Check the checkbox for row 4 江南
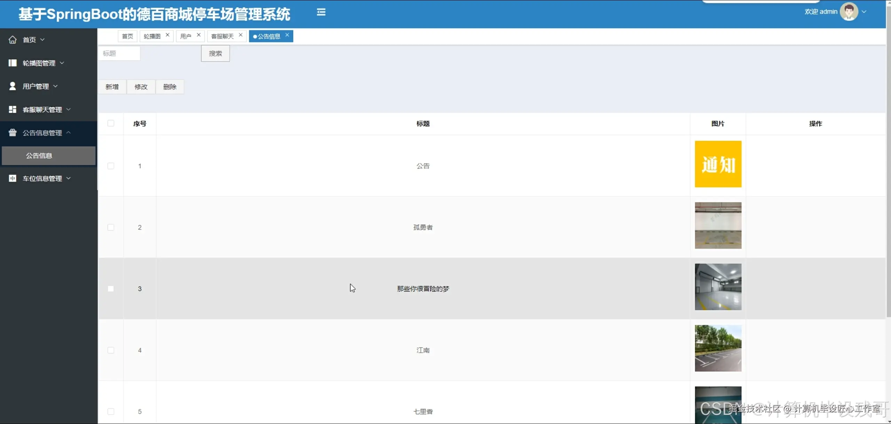The image size is (891, 424). [111, 350]
